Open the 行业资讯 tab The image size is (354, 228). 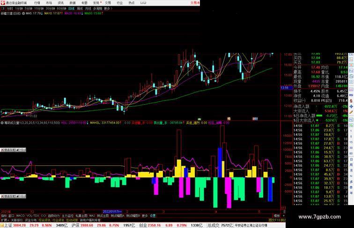click(58, 220)
